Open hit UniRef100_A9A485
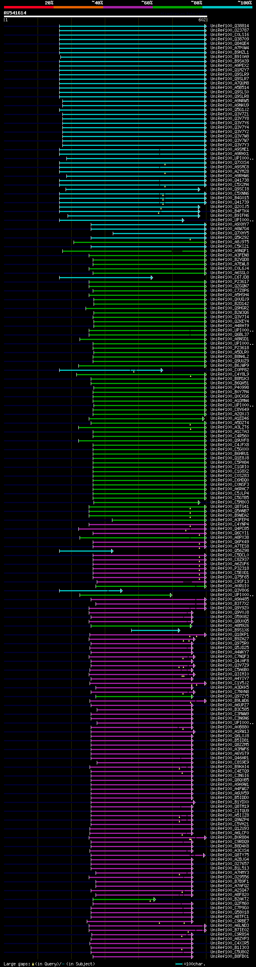 [x=230, y=599]
